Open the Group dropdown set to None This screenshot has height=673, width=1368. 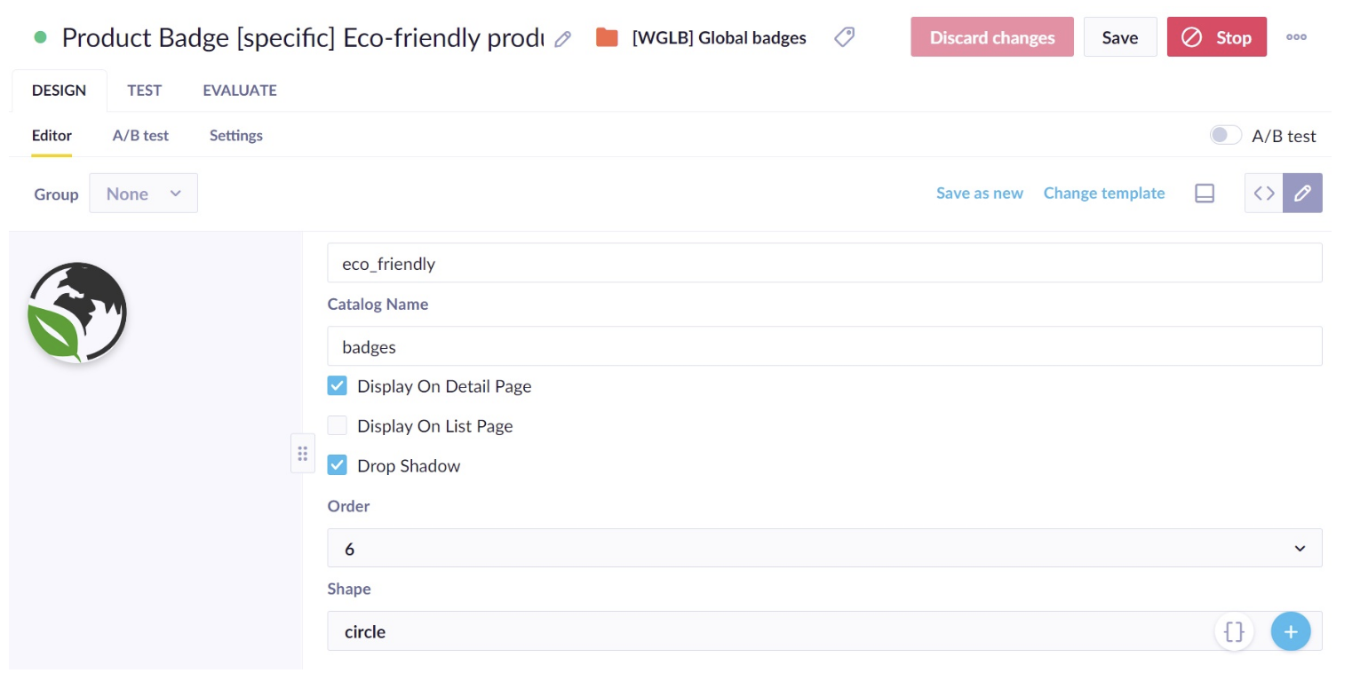(142, 193)
